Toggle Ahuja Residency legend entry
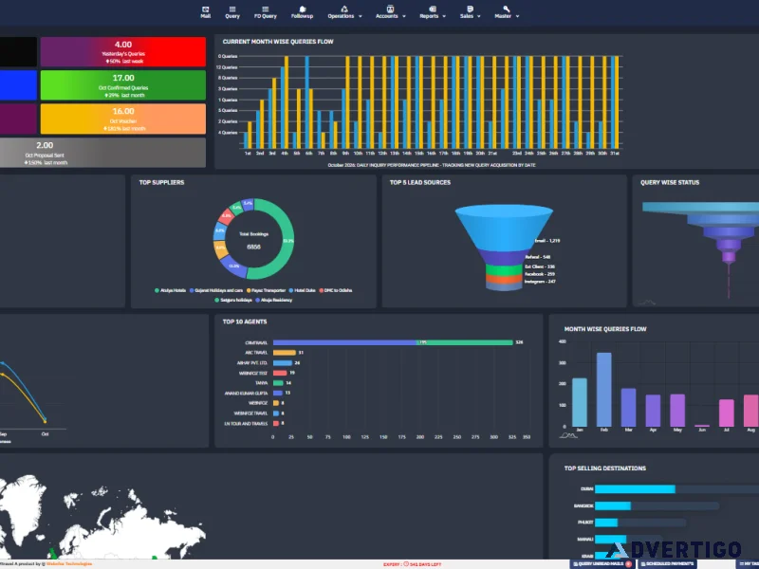This screenshot has height=569, width=759. point(273,300)
